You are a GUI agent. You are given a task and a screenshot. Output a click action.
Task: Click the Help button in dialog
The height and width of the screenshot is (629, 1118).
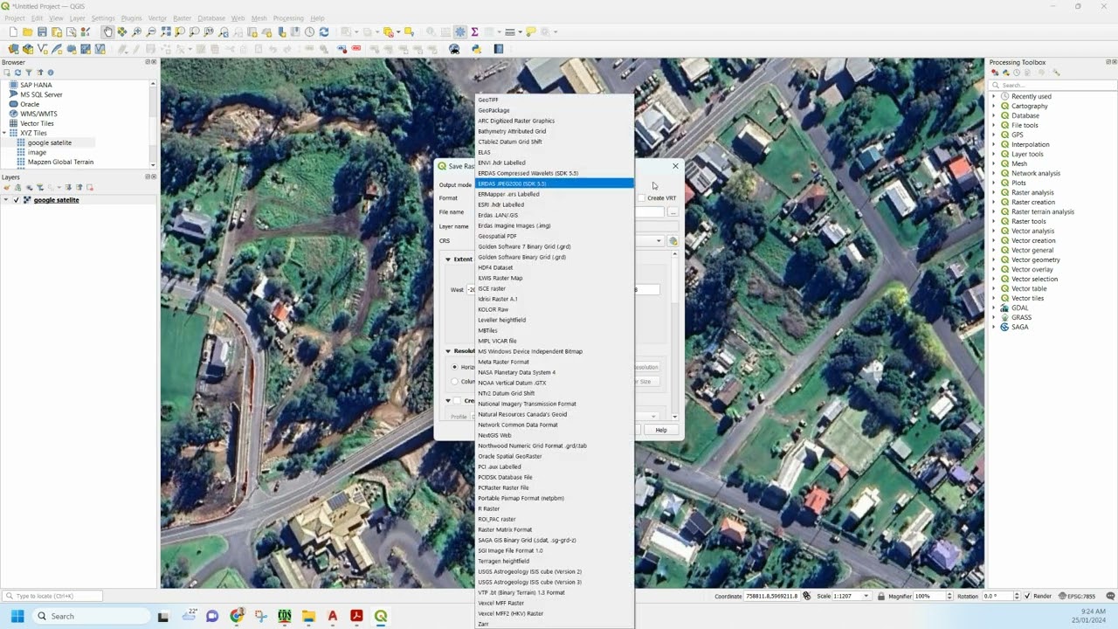[x=661, y=430]
